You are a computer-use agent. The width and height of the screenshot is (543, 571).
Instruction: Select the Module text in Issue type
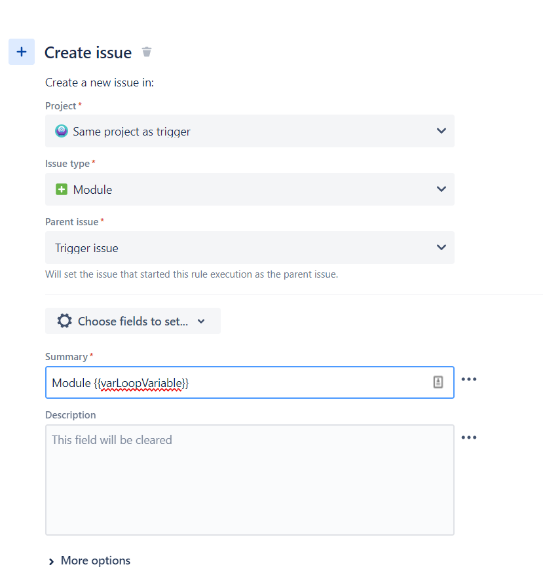(92, 190)
